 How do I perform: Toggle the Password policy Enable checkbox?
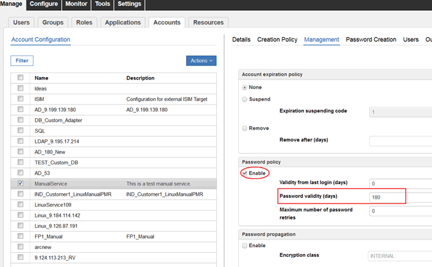[245, 173]
